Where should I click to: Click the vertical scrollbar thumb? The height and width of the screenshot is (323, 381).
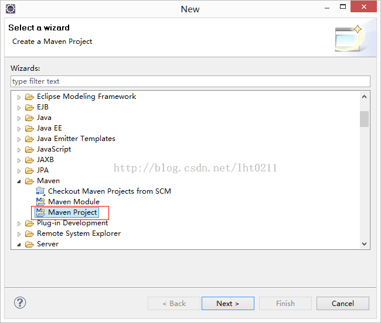(364, 119)
